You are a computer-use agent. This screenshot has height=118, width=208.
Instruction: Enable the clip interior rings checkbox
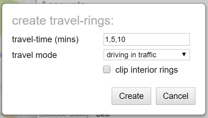(x=107, y=70)
